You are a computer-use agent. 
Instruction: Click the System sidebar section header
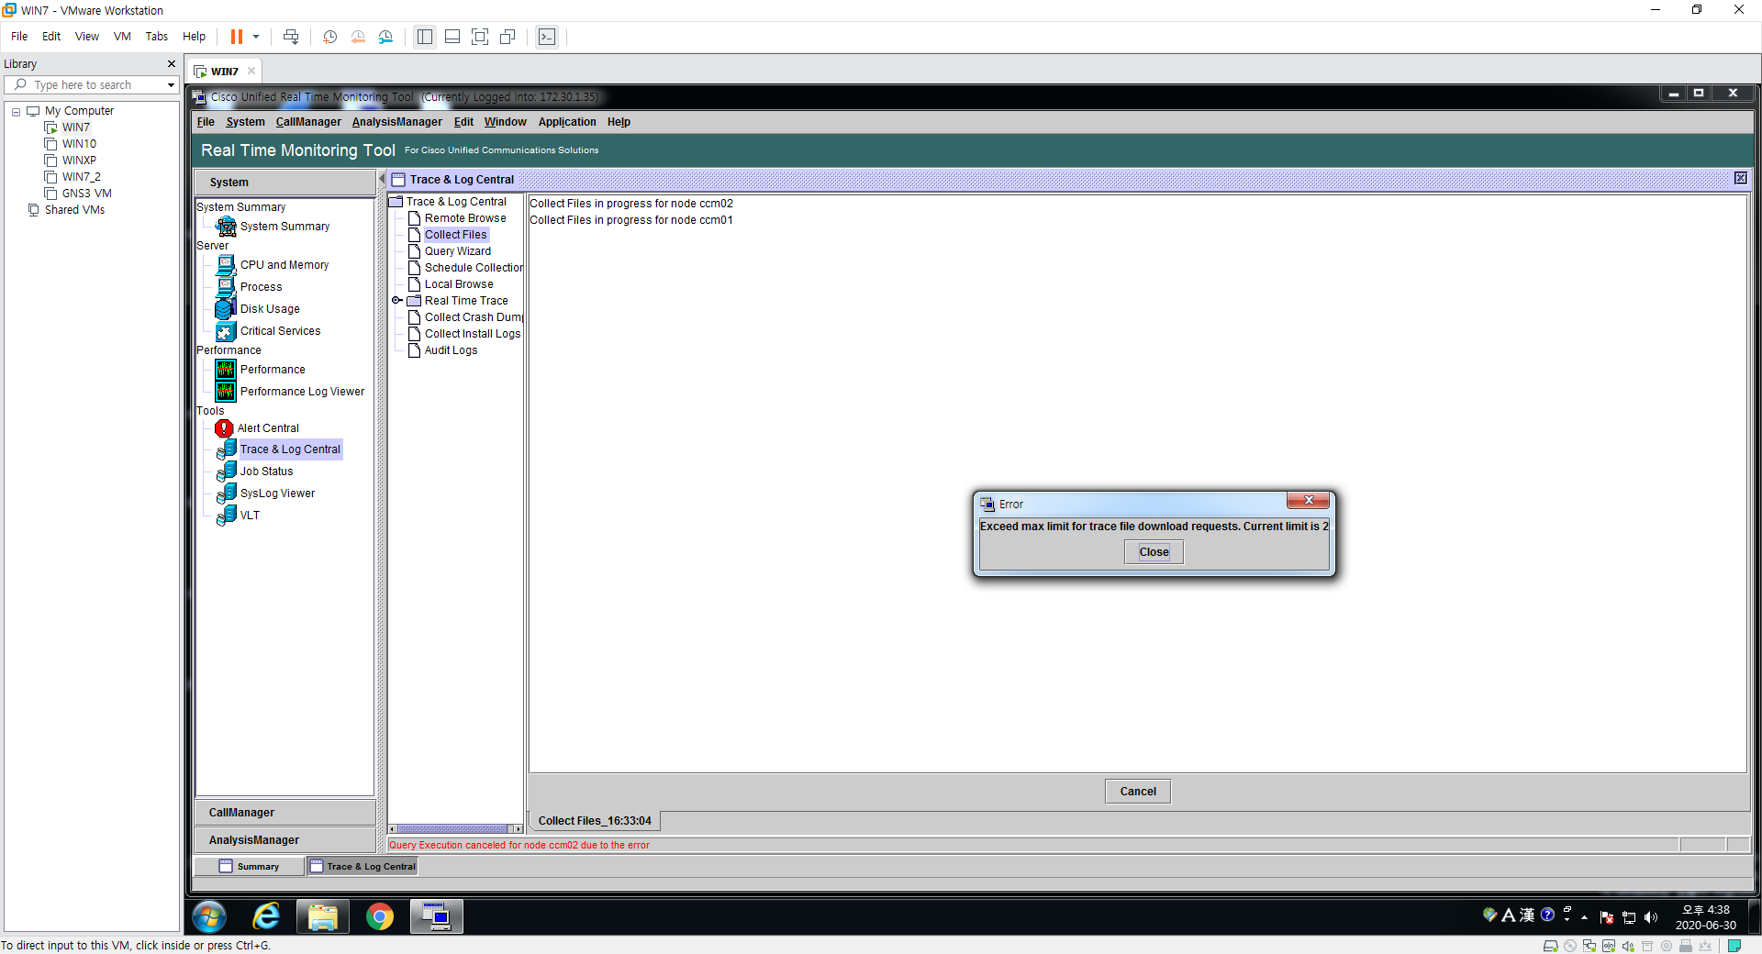pyautogui.click(x=285, y=183)
